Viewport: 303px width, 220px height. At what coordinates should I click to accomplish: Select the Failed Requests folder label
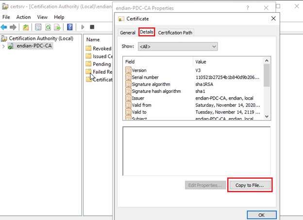(102, 72)
